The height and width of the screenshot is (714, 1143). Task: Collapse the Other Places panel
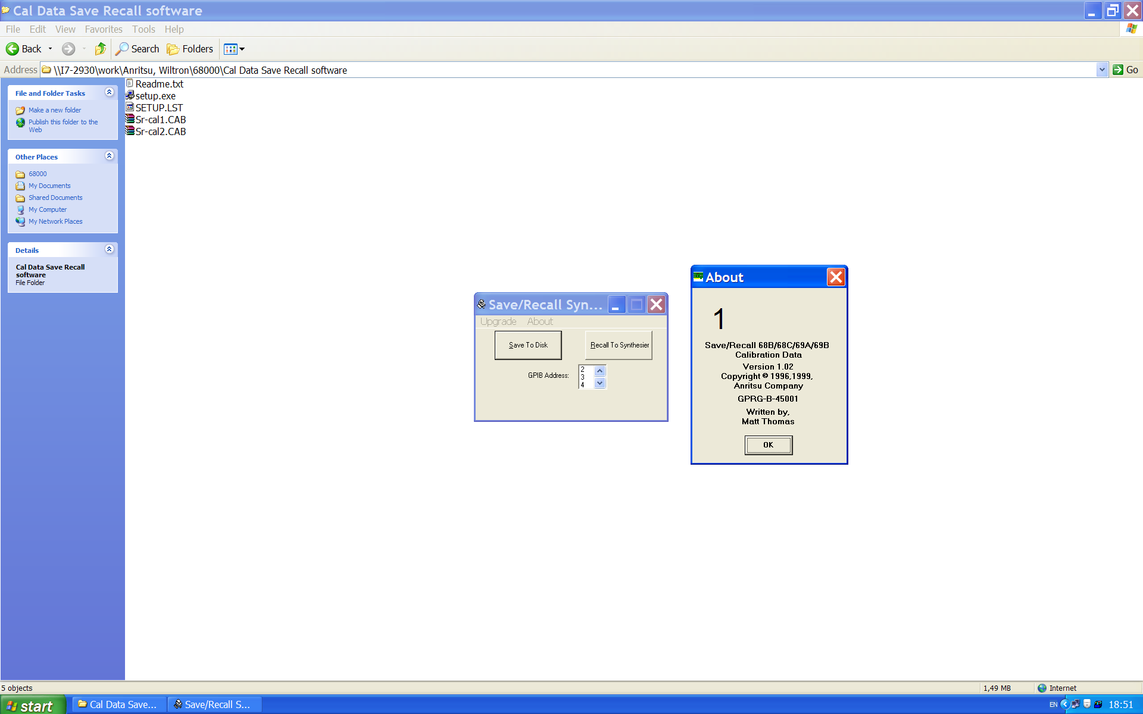(x=109, y=156)
